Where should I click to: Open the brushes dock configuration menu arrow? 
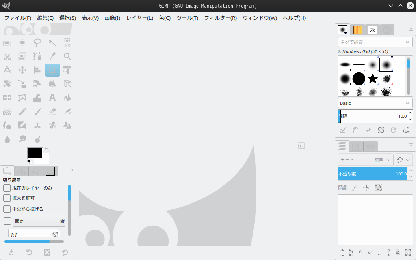tap(411, 29)
